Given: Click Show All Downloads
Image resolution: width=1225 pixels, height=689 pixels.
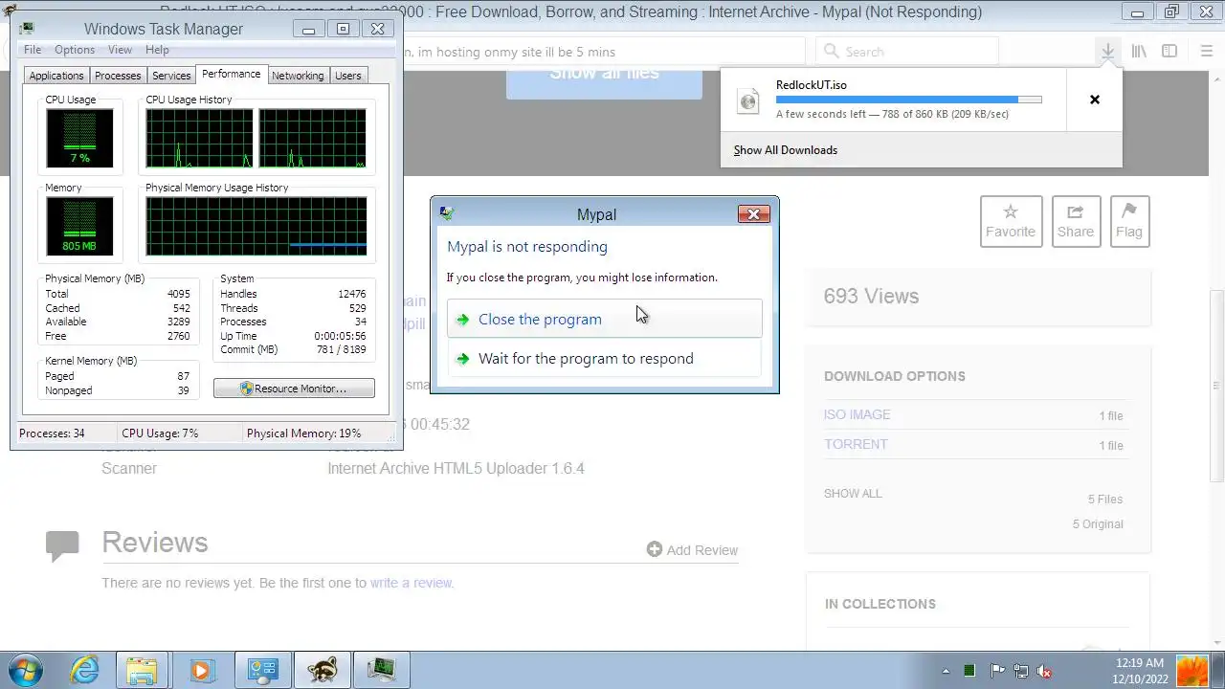Looking at the screenshot, I should (785, 150).
